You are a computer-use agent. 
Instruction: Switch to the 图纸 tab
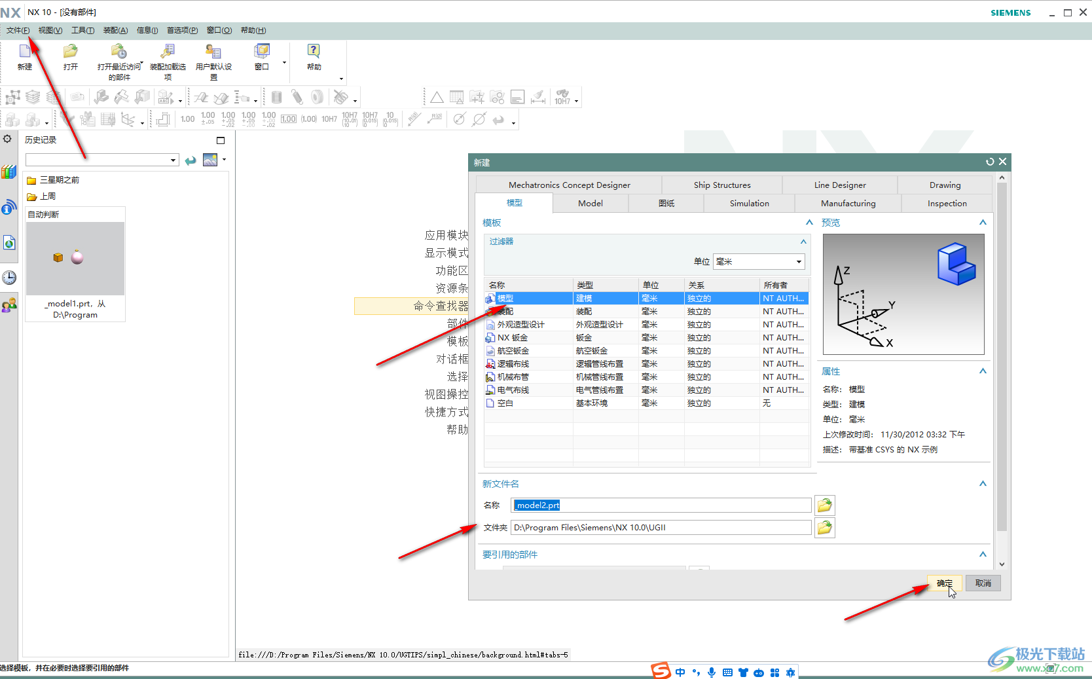point(666,204)
